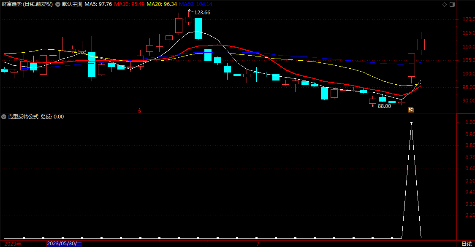This screenshot has width=475, height=247.
Task: Click the 榜 marker icon below the candles
Action: click(x=411, y=110)
